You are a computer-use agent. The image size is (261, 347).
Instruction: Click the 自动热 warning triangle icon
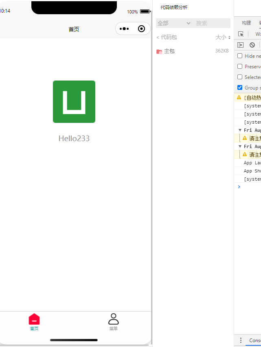pos(239,97)
